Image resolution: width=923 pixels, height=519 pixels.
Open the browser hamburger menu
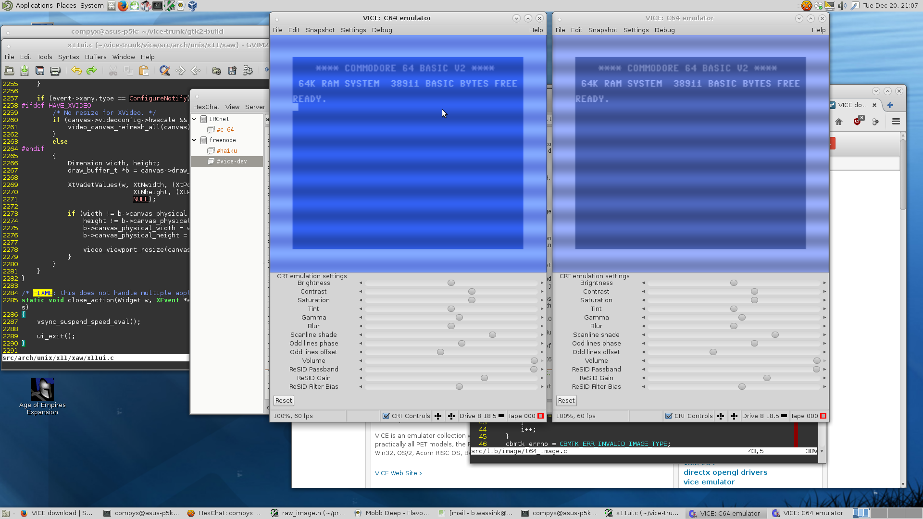tap(896, 122)
